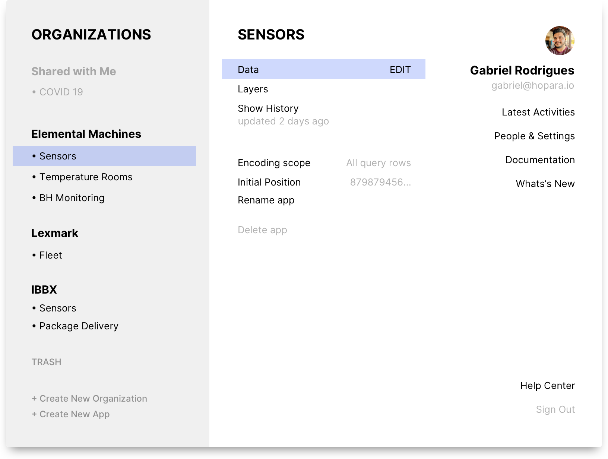Go to People & Settings
Viewport: 608px width, 459px height.
(x=534, y=136)
